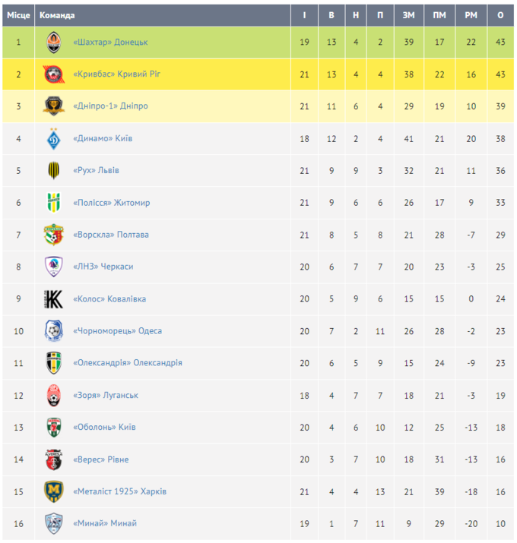
Task: Click the Vorskla Poltava club crest
Action: point(53,235)
